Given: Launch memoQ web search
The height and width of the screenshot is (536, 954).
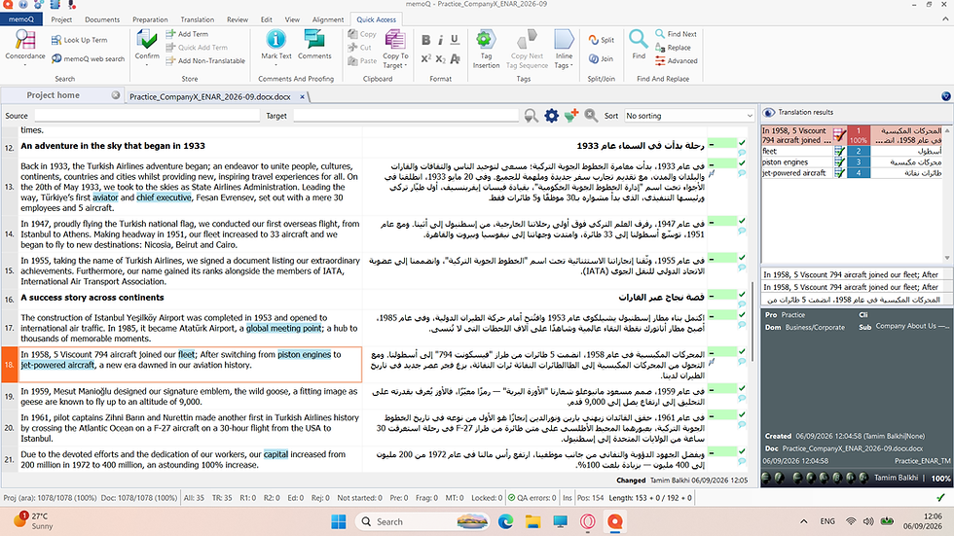Looking at the screenshot, I should [88, 59].
